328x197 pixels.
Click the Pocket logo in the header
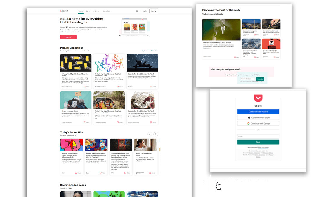[64, 11]
